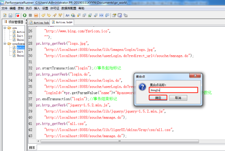Start script playback with green play icon
This screenshot has height=151, width=225.
[24, 15]
